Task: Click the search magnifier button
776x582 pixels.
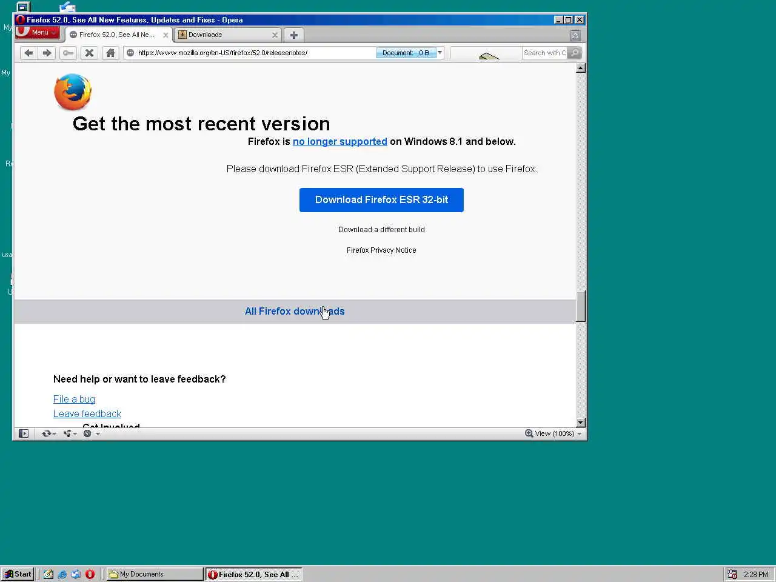Action: 575,53
